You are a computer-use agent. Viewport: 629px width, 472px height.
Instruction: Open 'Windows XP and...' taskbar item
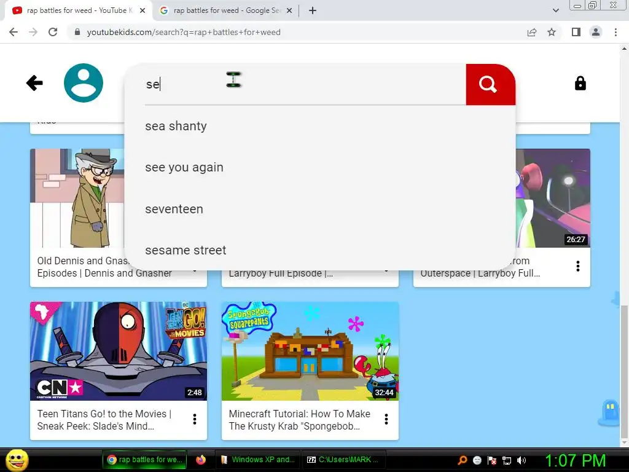tap(257, 460)
